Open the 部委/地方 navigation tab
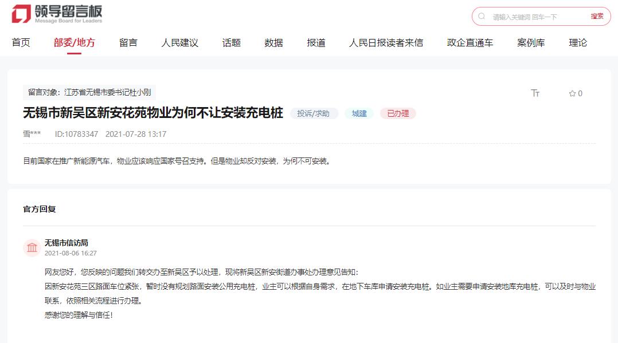The height and width of the screenshot is (343, 618). point(75,43)
